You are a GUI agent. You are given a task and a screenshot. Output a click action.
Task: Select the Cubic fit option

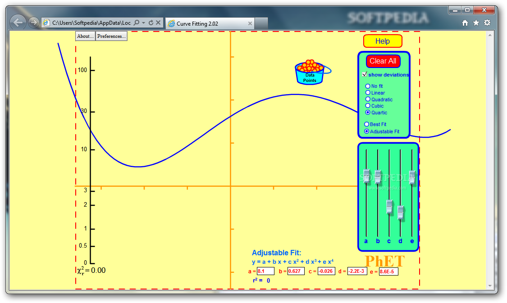pos(368,106)
